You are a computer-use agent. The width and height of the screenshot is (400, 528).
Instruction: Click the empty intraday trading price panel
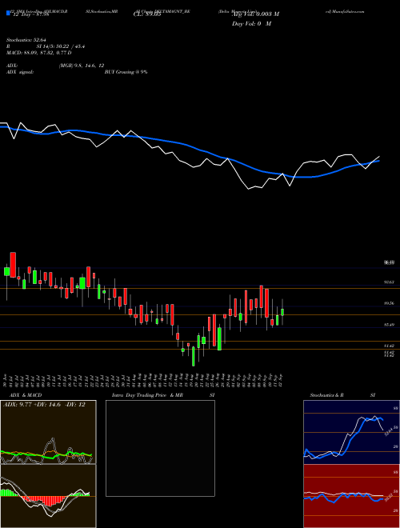[160, 448]
